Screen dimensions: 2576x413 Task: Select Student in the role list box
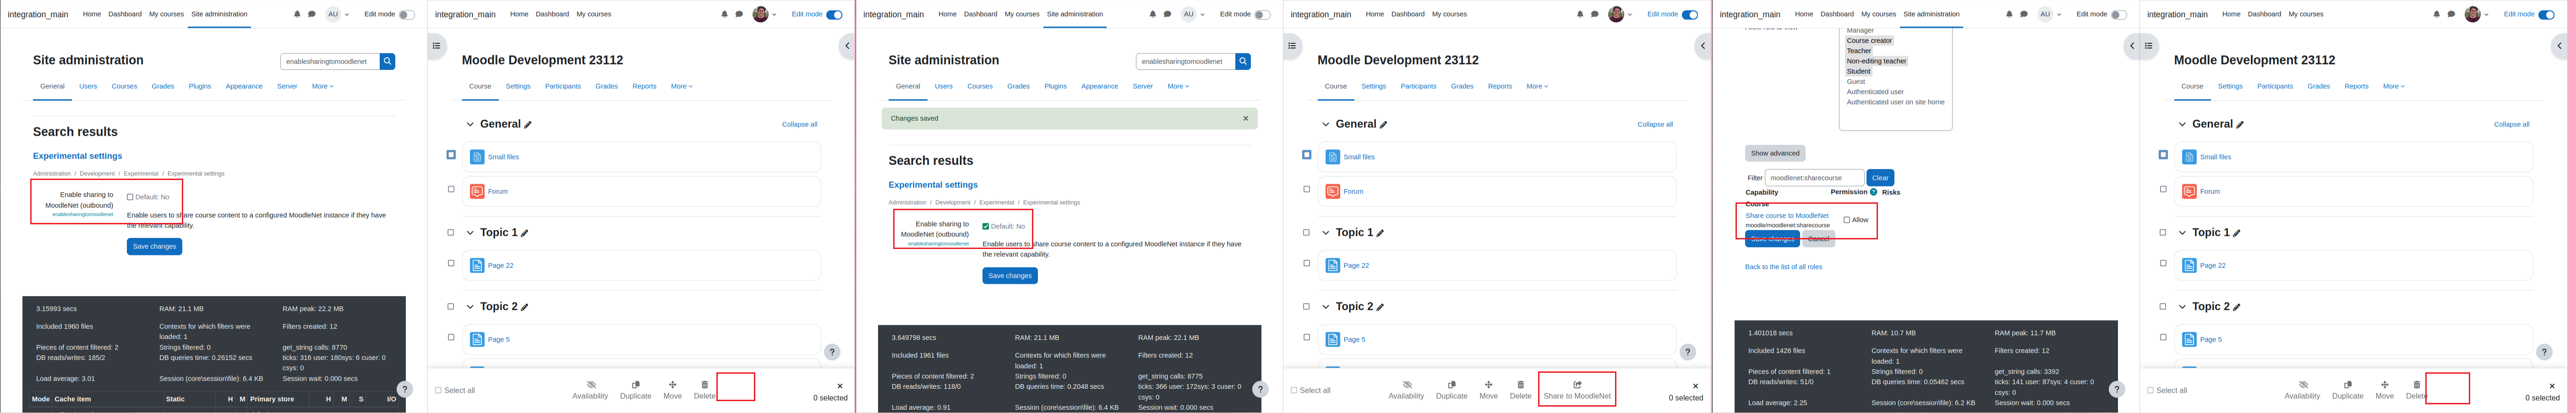(1859, 72)
